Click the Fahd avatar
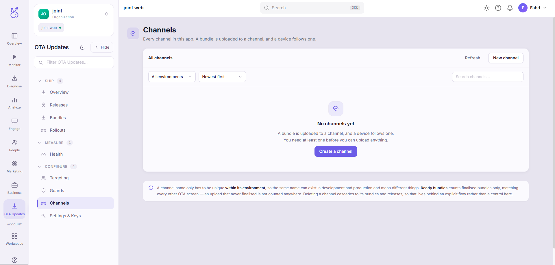This screenshot has width=555, height=265. (523, 8)
